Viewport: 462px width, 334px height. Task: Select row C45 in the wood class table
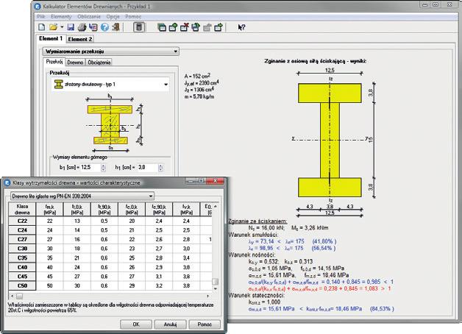point(110,277)
